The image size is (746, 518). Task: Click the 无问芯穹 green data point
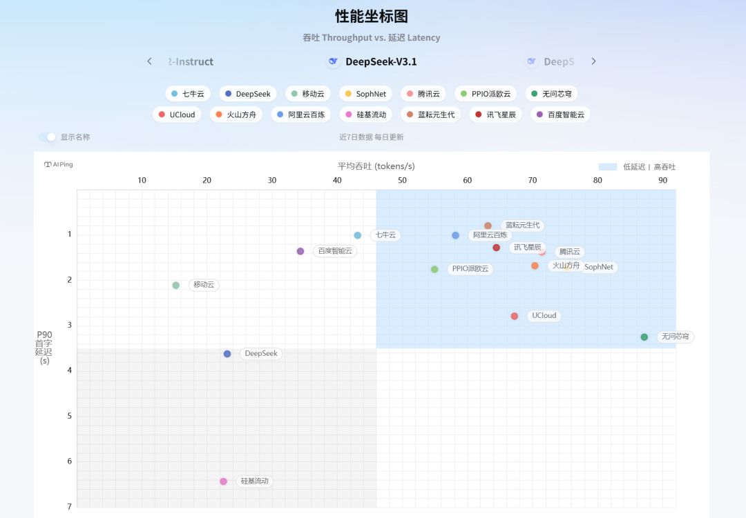[644, 337]
